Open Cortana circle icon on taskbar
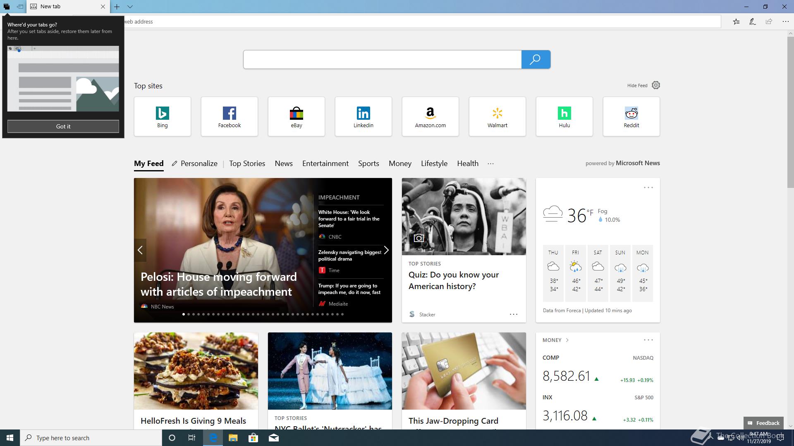Screen dimensions: 794x446 tap(172, 438)
